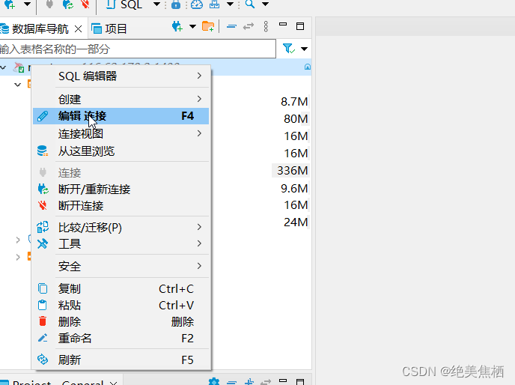Choose 编辑 连接 from context menu
Image resolution: width=515 pixels, height=385 pixels.
point(121,116)
